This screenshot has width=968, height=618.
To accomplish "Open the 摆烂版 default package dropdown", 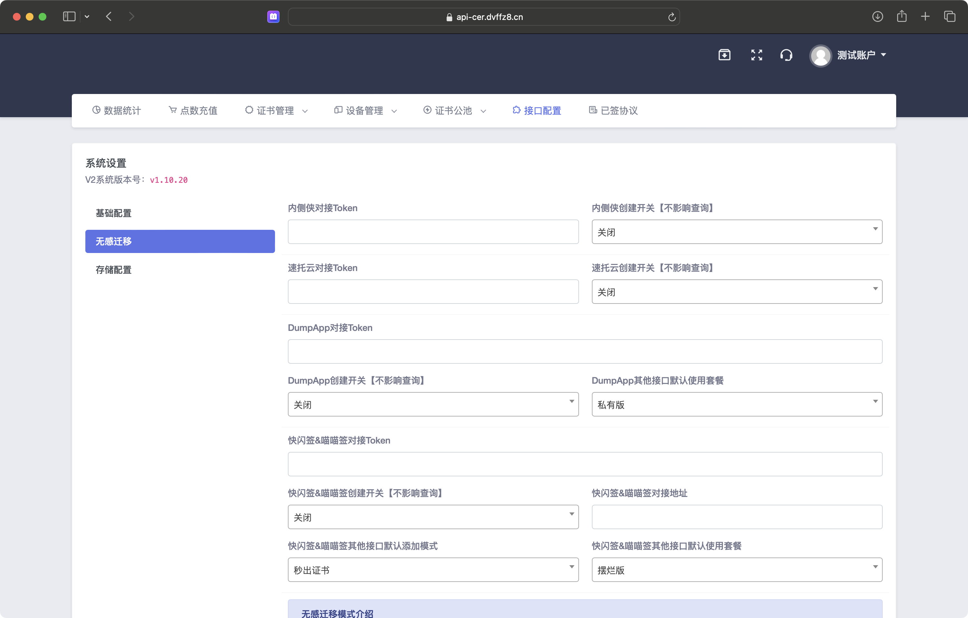I will pos(737,569).
